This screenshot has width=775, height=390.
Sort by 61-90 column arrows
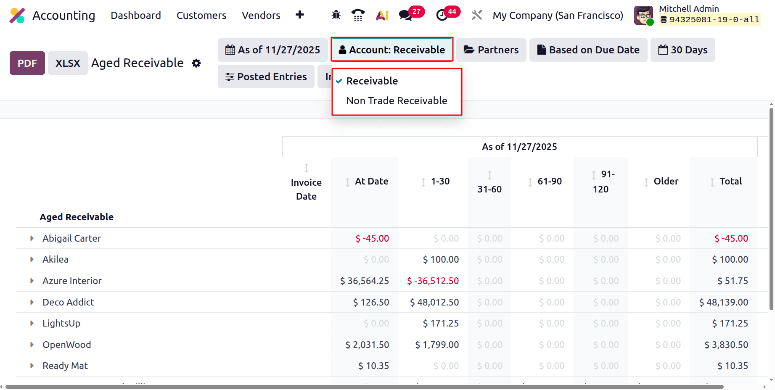pyautogui.click(x=530, y=182)
